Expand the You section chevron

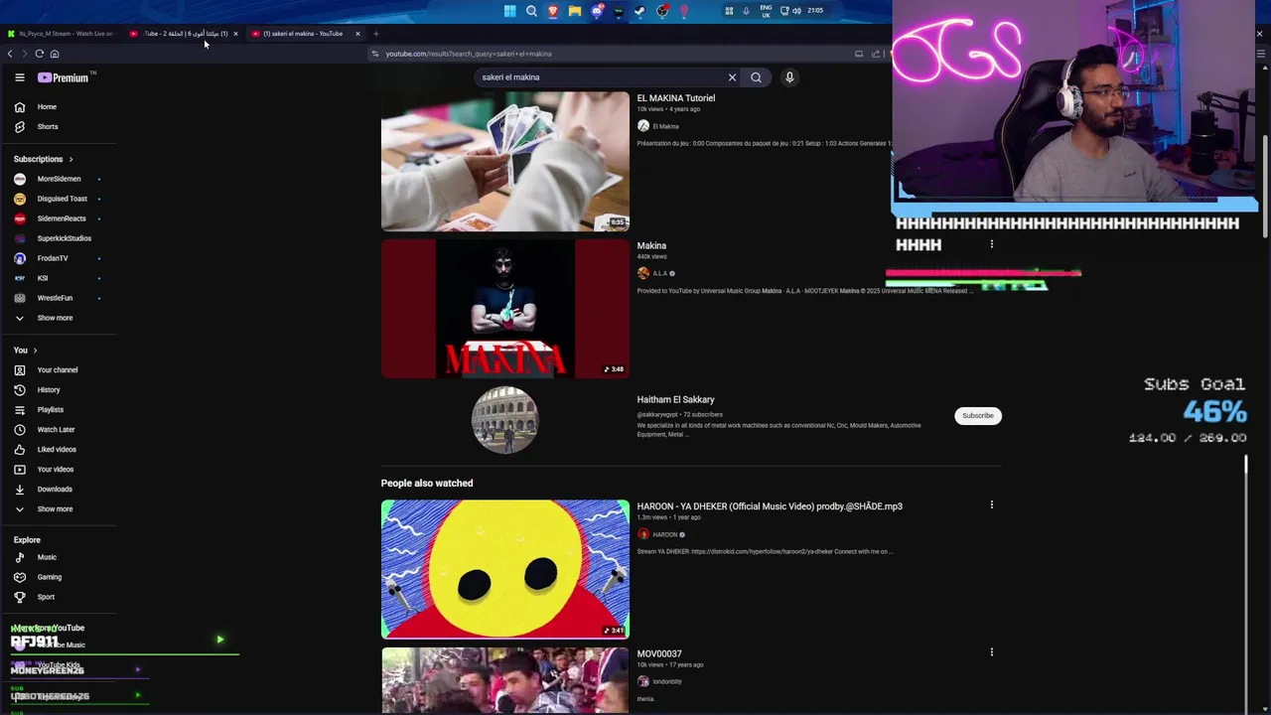[x=35, y=350]
